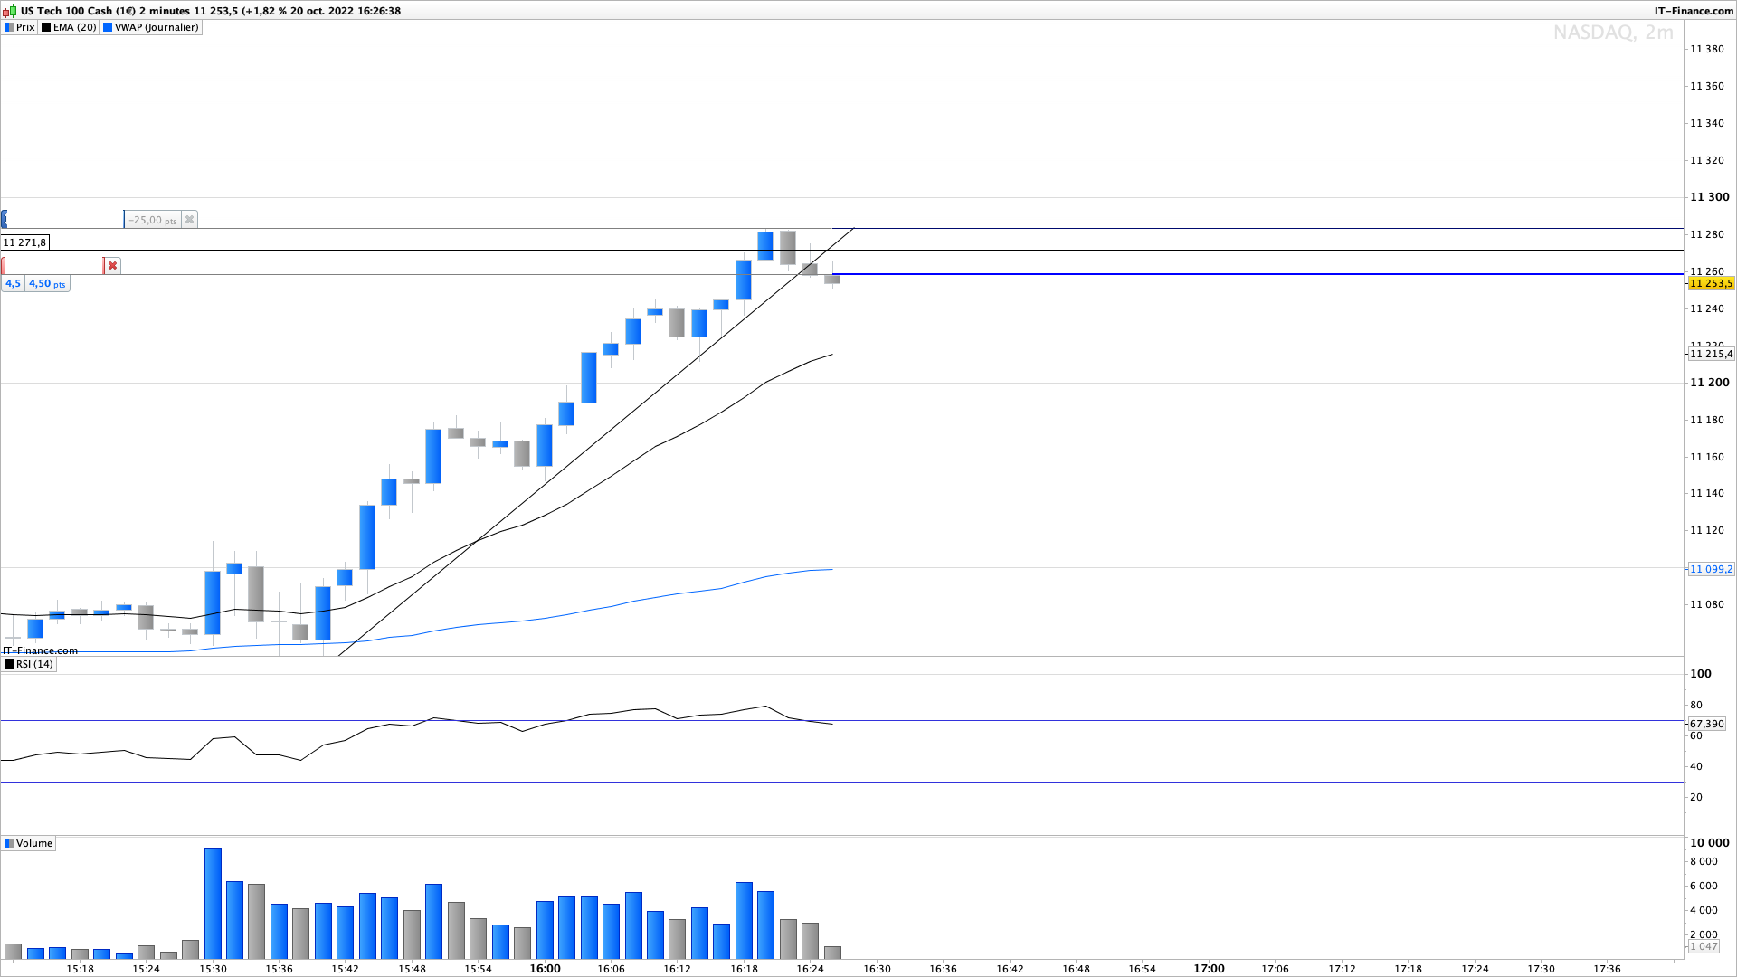
Task: Click the black EMA (20) swatch
Action: 46,28
